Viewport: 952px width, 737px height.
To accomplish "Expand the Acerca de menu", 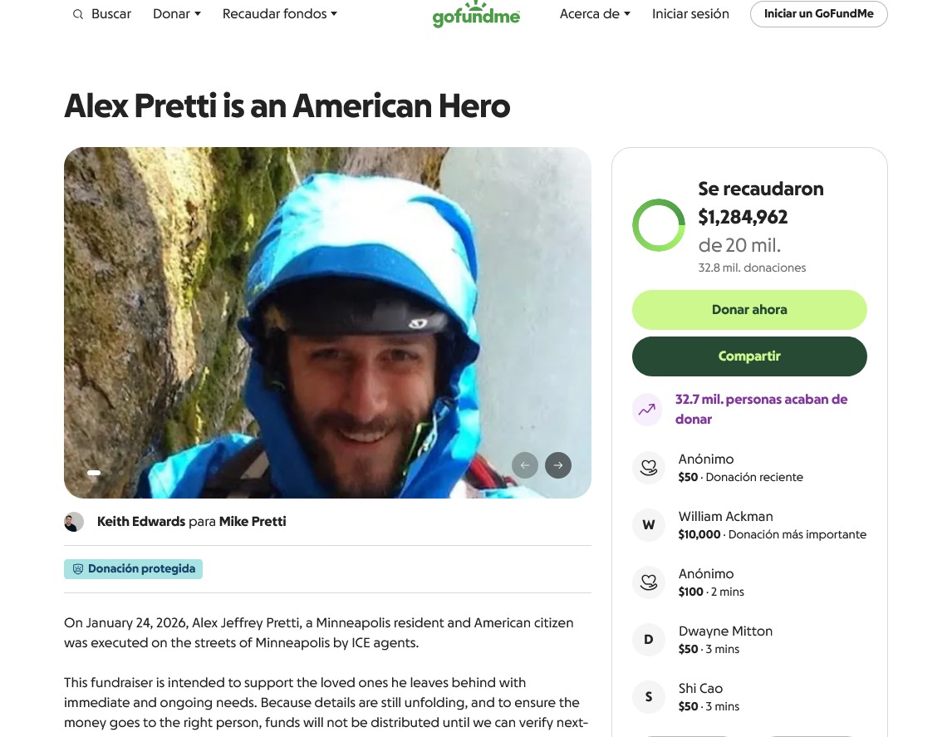I will pyautogui.click(x=595, y=14).
